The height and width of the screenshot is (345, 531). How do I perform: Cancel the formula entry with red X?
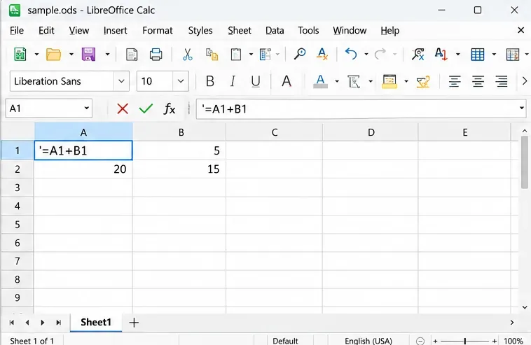click(x=123, y=108)
